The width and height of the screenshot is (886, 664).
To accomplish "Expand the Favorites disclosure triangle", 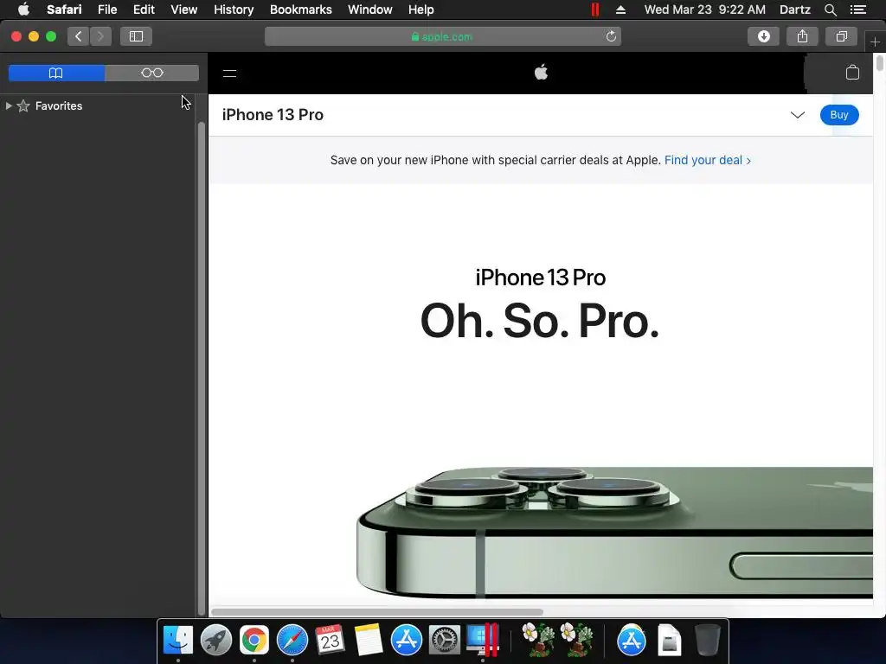I will pyautogui.click(x=9, y=105).
